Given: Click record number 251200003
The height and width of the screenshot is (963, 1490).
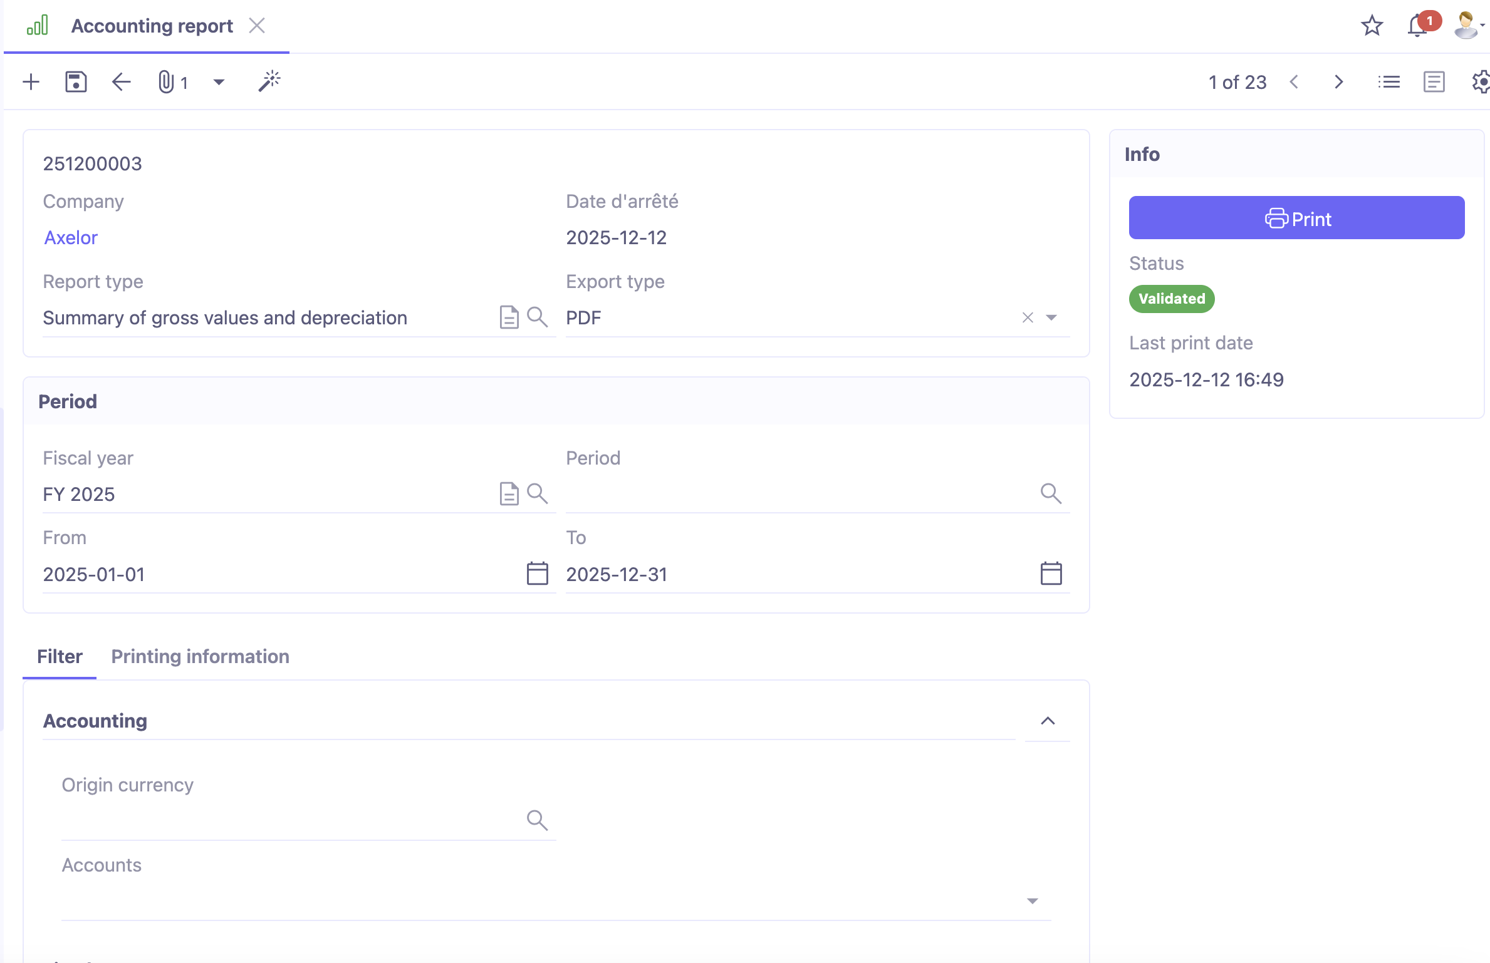Looking at the screenshot, I should [93, 164].
